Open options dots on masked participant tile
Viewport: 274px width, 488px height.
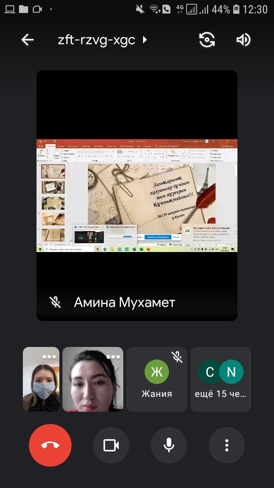49,357
